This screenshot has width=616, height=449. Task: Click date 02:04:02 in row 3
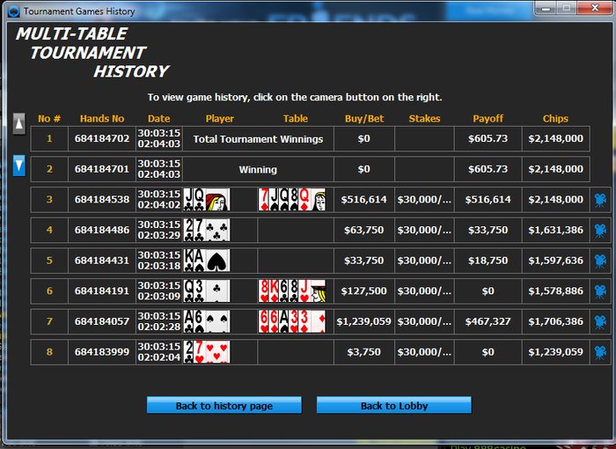click(x=158, y=205)
